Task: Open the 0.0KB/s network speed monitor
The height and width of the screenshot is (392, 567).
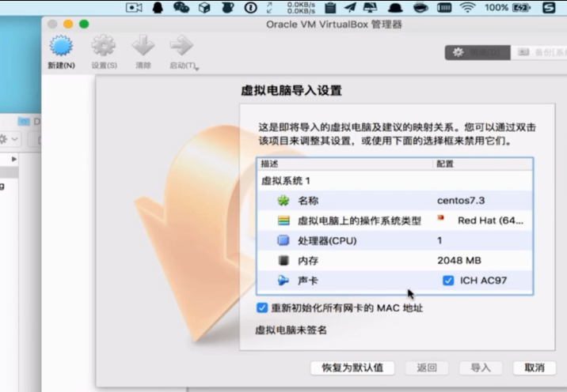Action: 301,8
